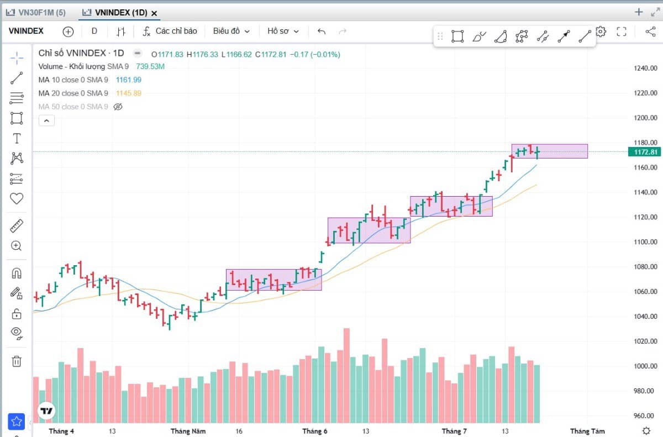Open the D time interval selector
The image size is (663, 437).
click(94, 31)
